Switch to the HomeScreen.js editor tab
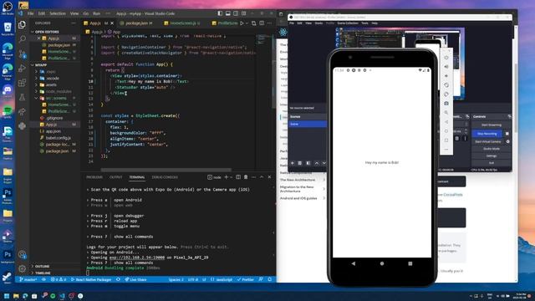535x301 pixels. pos(182,23)
